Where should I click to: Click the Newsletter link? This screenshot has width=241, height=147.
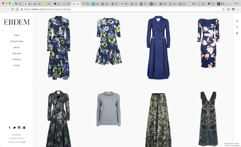(x=17, y=135)
